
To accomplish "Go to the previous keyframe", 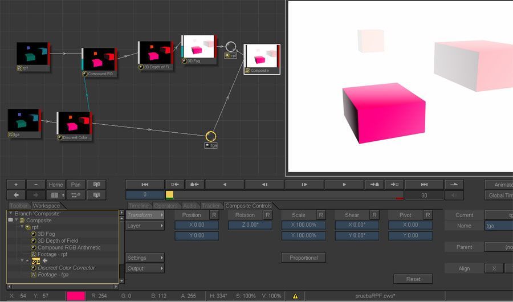I will pos(175,185).
